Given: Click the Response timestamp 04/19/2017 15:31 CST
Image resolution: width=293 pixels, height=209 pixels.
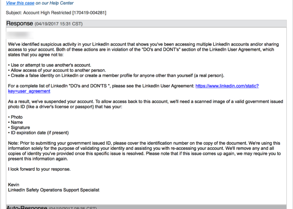Looking at the screenshot, I should click(58, 24).
